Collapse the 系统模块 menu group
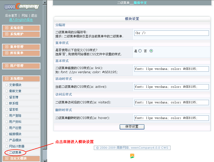 [x=21, y=79]
